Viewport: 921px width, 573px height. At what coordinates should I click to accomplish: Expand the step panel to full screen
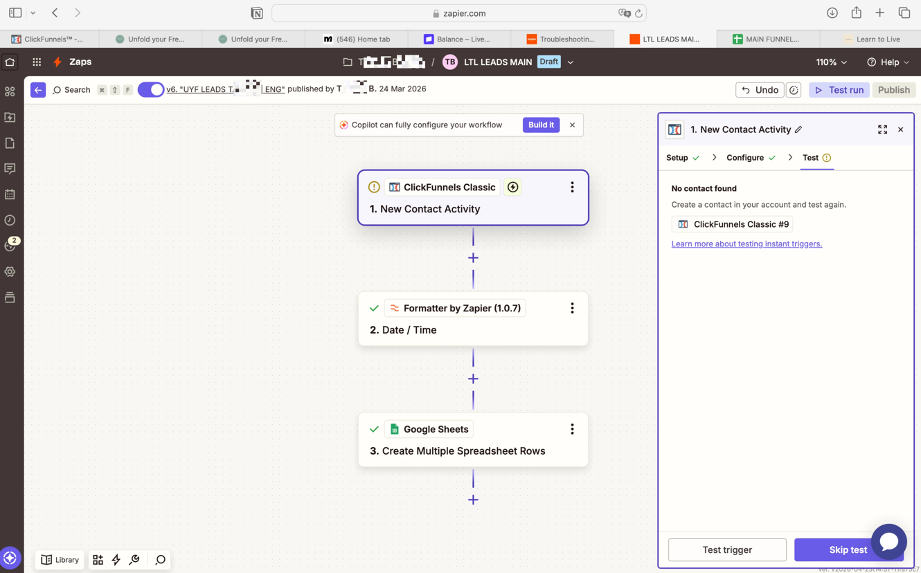[882, 129]
